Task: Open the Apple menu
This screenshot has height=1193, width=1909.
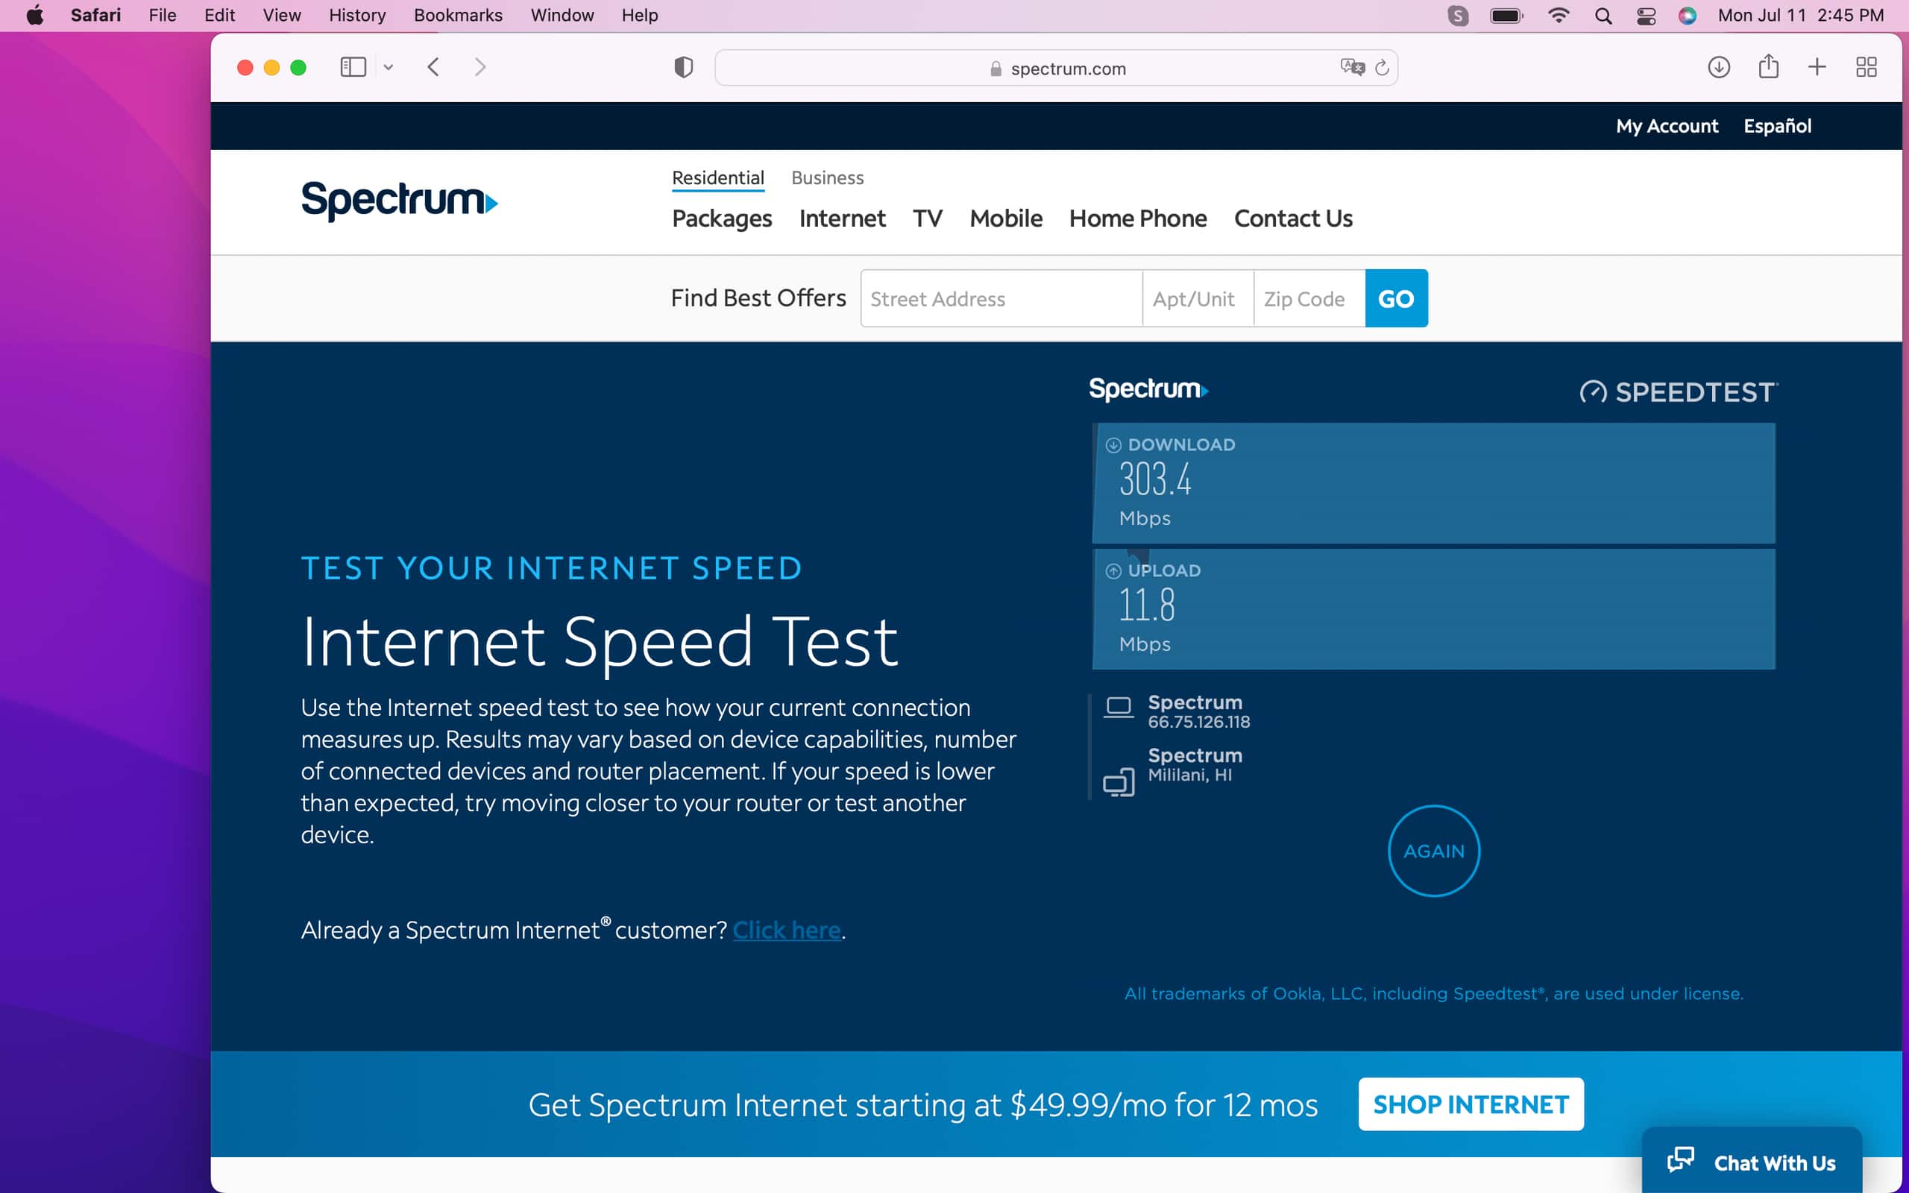Action: point(35,15)
